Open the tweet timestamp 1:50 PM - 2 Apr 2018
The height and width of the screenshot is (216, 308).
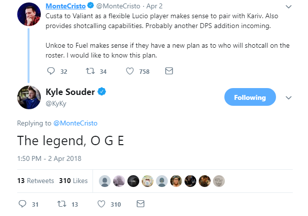pos(49,158)
